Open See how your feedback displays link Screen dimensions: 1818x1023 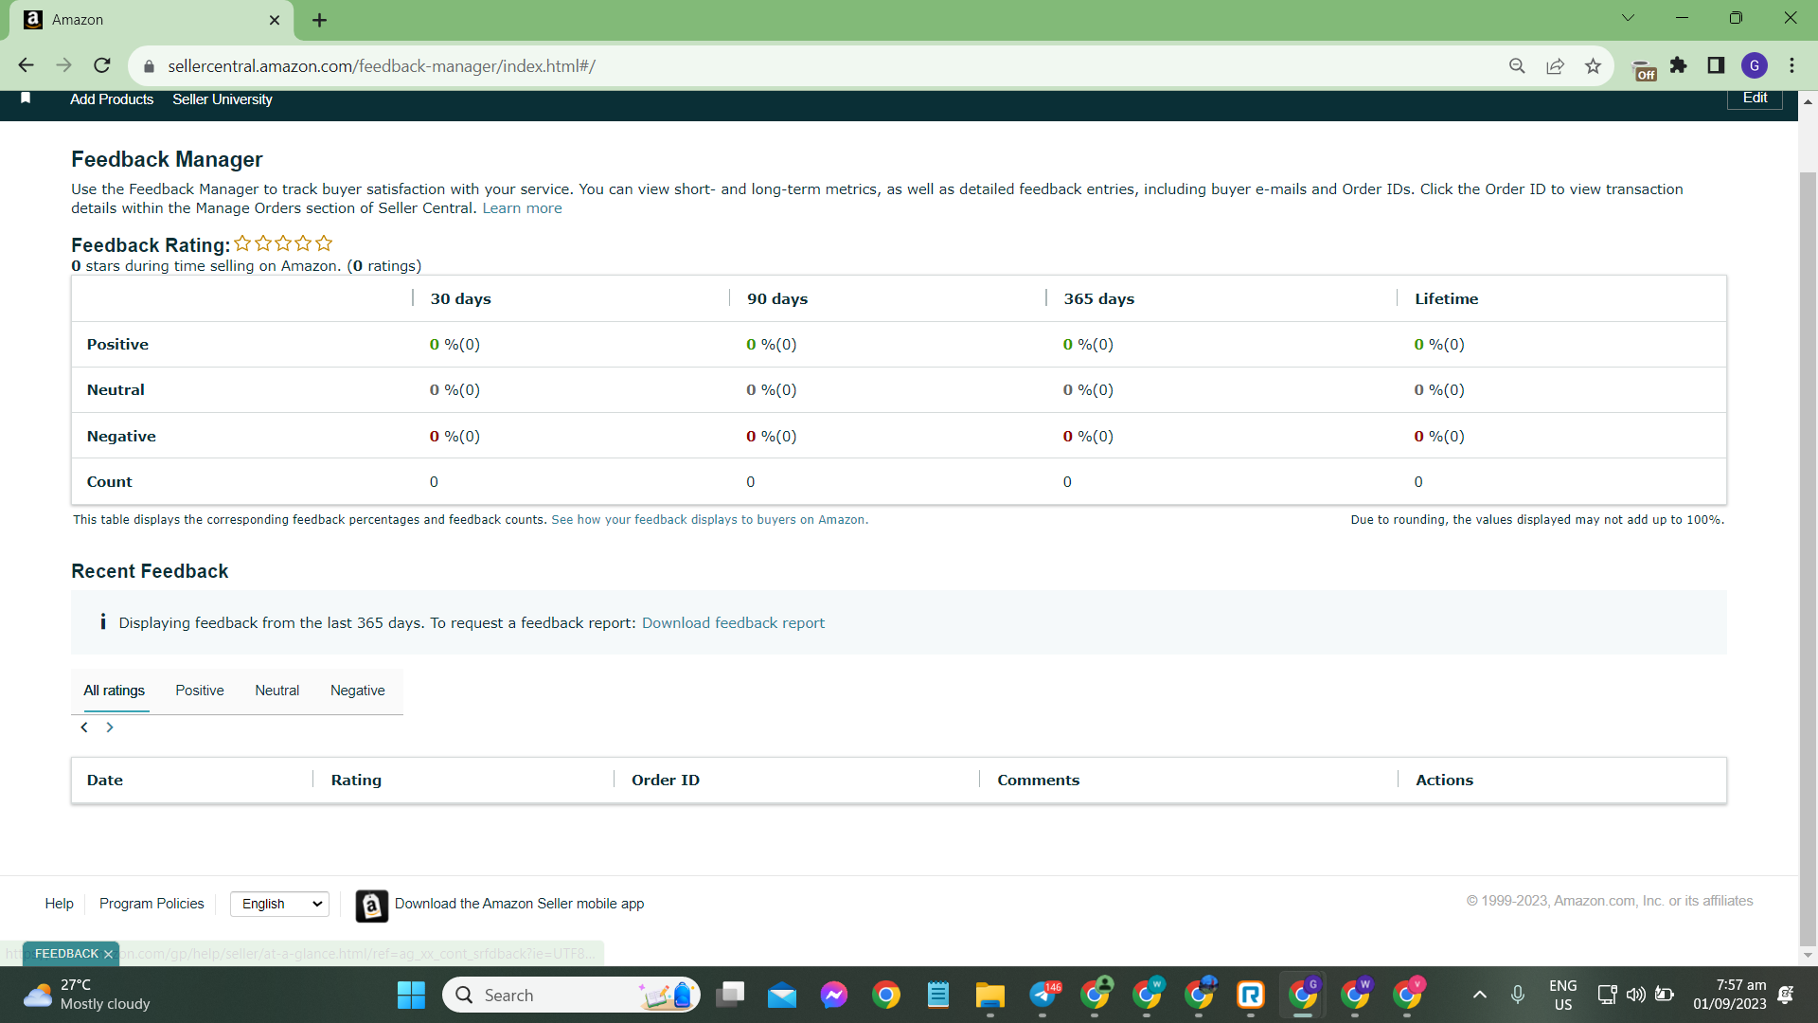[x=709, y=520]
